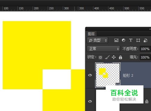151x111 pixels.
Task: Filter layers by shape icon
Action: click(x=138, y=40)
